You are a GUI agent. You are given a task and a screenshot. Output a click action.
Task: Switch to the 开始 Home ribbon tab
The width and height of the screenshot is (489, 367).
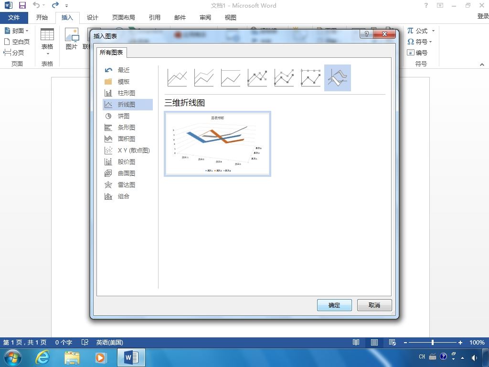pyautogui.click(x=42, y=18)
